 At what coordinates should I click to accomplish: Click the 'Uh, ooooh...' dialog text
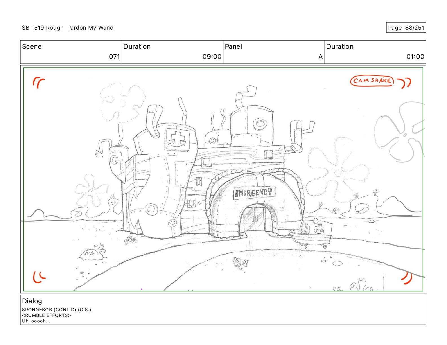[x=36, y=321]
